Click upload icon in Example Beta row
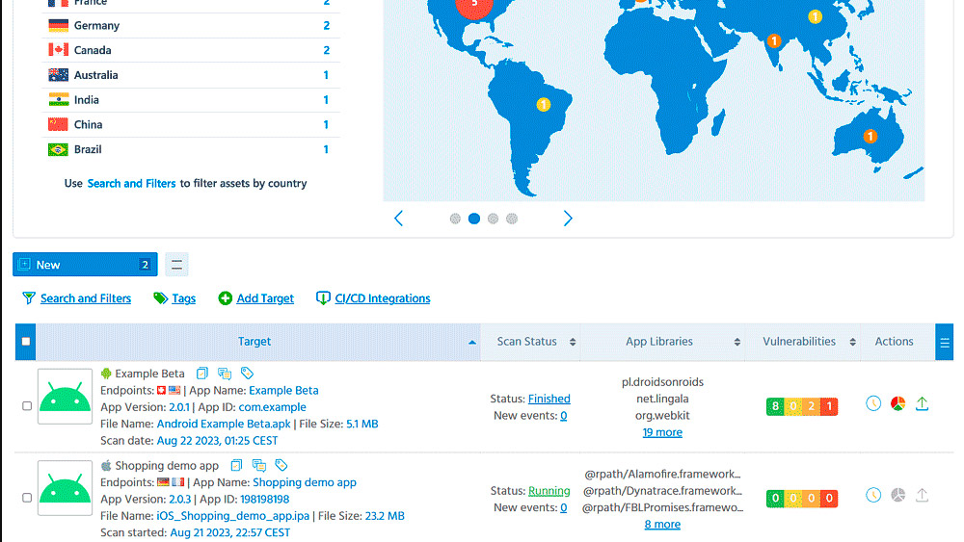Image resolution: width=964 pixels, height=542 pixels. (x=922, y=403)
